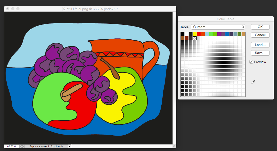This screenshot has width=277, height=151.
Task: Select the pure black swatch
Action: 183,34
